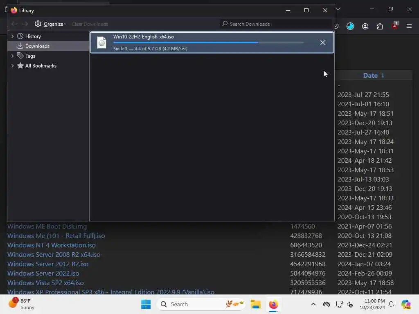Viewport: 419px width, 314px height.
Task: Open the notification bell in taskbar
Action: pos(391,304)
